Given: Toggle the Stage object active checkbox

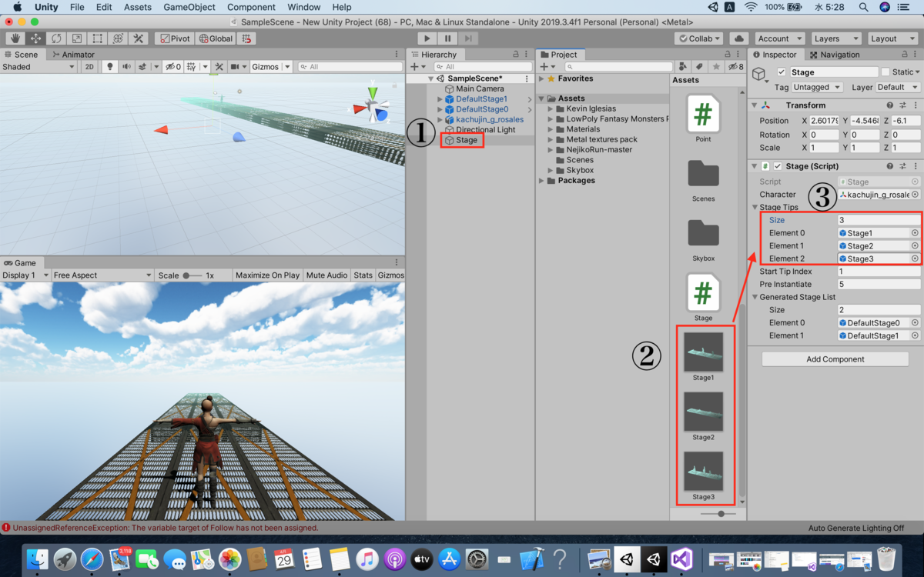Looking at the screenshot, I should point(782,72).
